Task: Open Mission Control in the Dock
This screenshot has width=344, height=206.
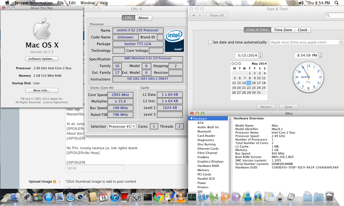Action: [38, 197]
